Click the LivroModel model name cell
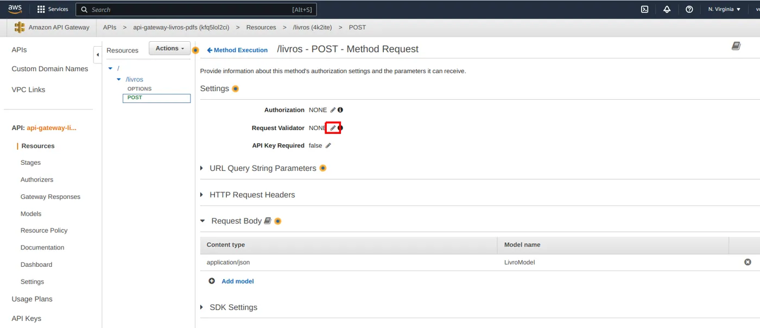This screenshot has width=760, height=328. coord(613,262)
